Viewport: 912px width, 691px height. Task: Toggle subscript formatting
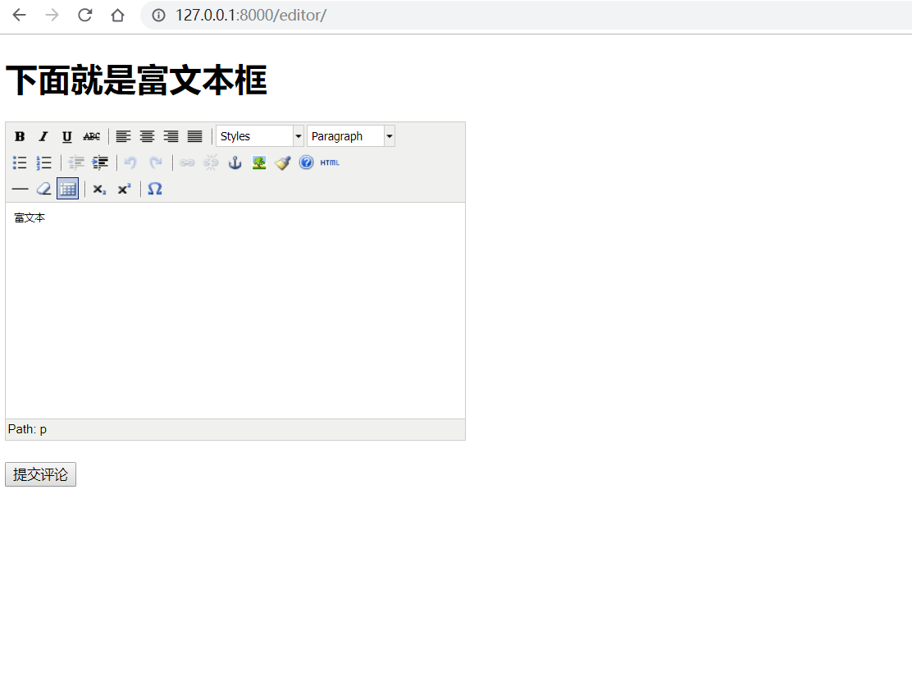click(98, 189)
